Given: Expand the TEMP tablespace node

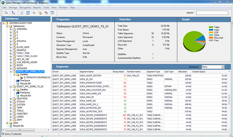Looking at the screenshot, I should (11, 108).
